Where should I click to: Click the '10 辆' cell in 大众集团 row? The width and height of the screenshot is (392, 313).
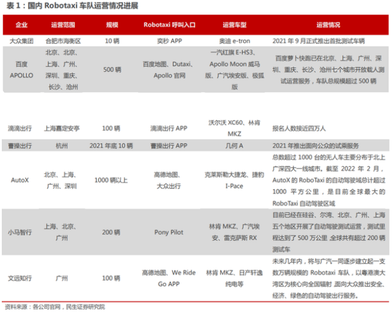(x=112, y=41)
